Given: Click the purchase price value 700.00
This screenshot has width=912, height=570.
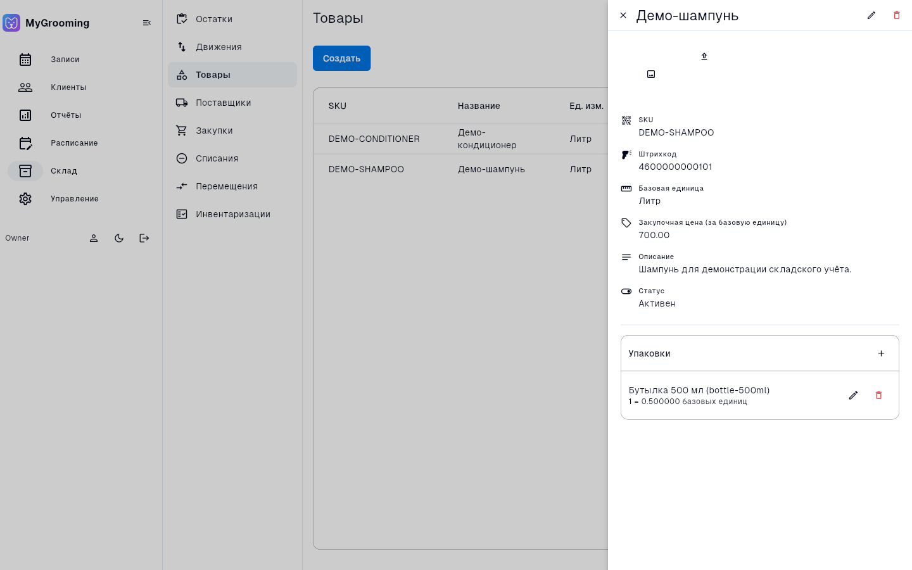Looking at the screenshot, I should (654, 235).
